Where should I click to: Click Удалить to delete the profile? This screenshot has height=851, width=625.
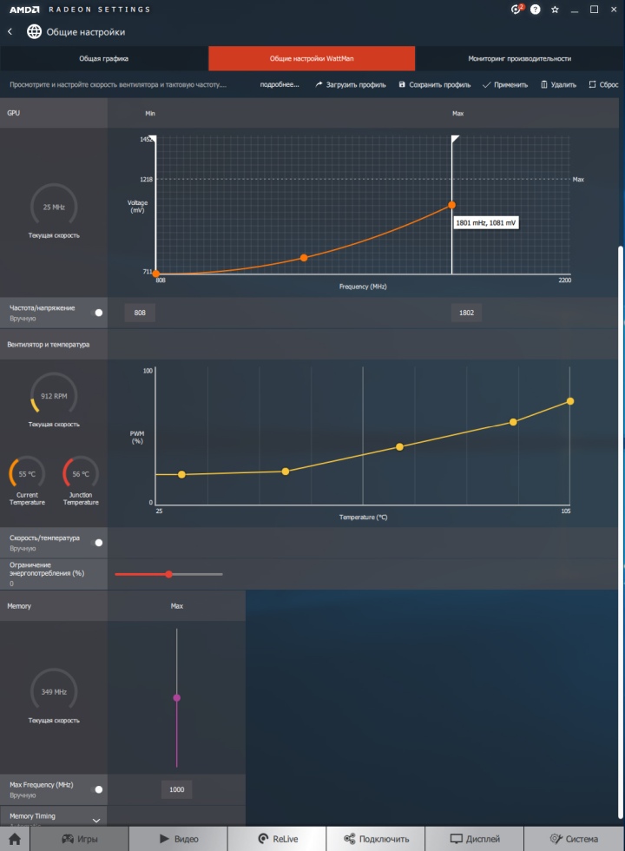pyautogui.click(x=558, y=85)
